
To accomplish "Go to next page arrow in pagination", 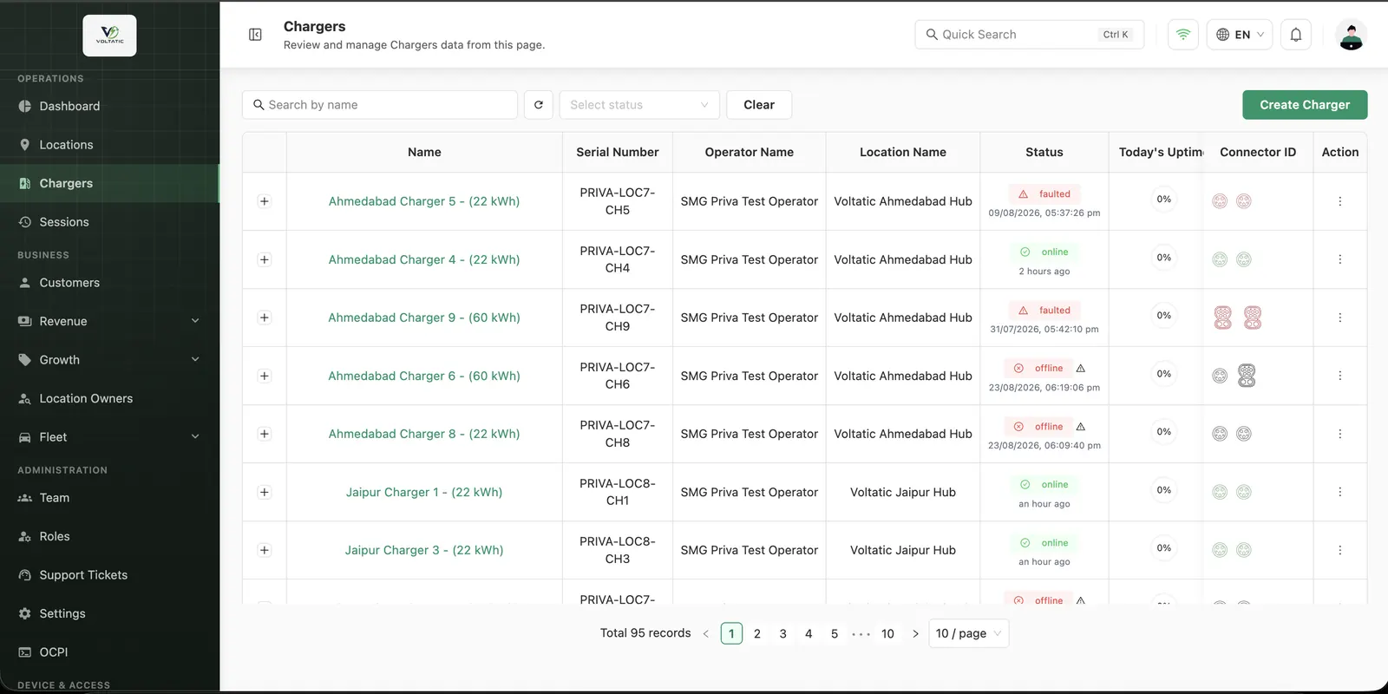I will point(915,634).
